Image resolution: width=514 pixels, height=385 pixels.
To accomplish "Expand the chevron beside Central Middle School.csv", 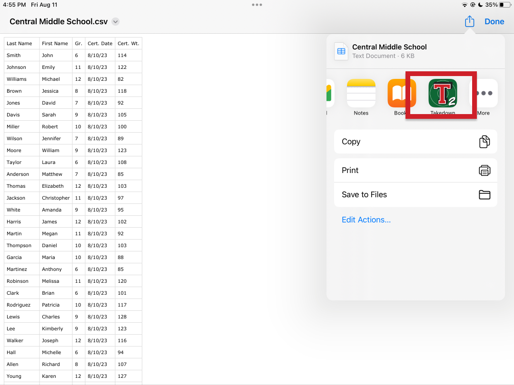I will 115,22.
